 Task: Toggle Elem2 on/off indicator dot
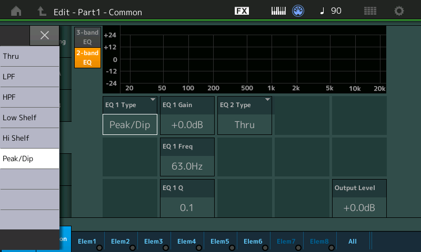tap(133, 248)
